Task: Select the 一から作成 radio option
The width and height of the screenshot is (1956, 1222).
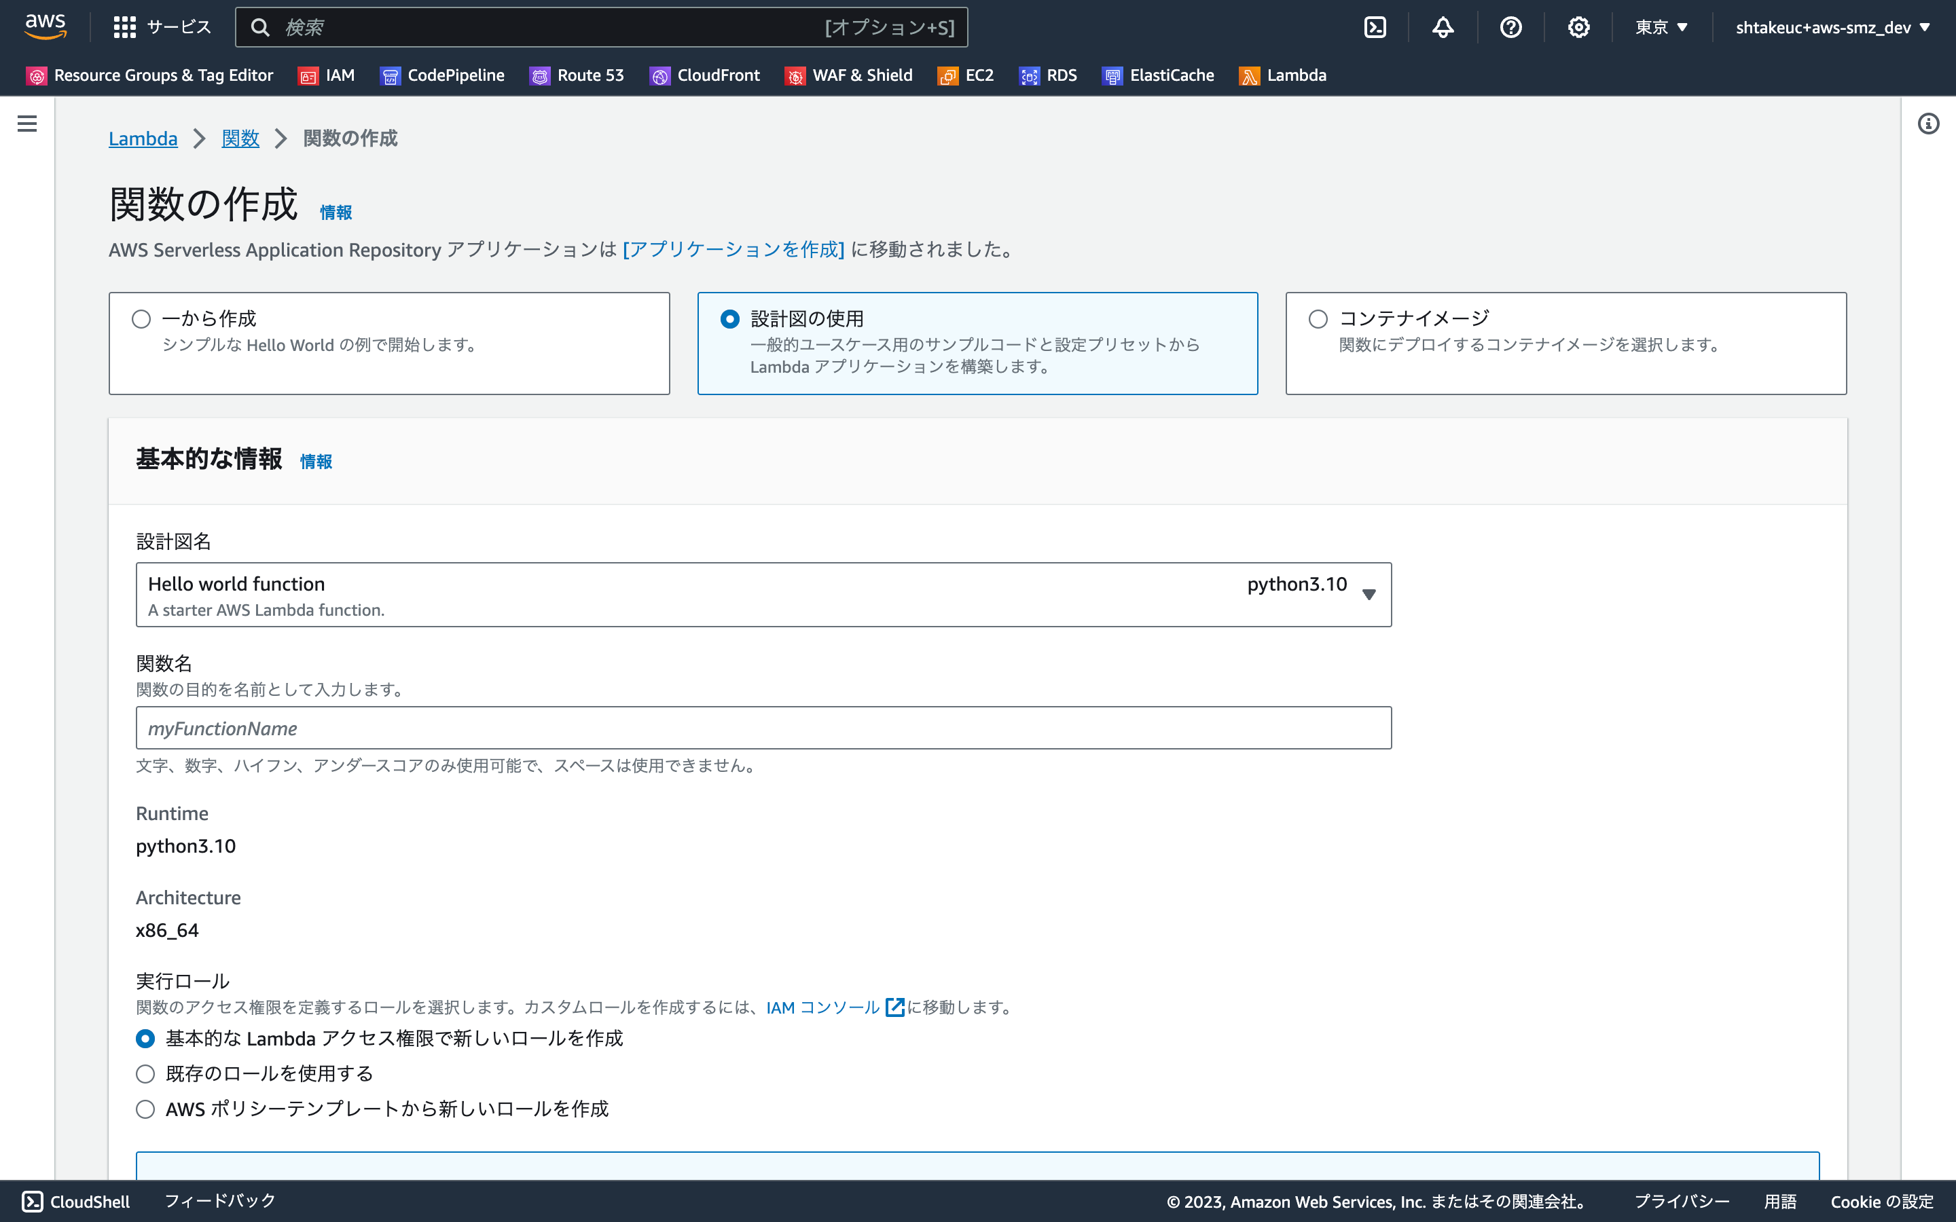Action: (141, 319)
